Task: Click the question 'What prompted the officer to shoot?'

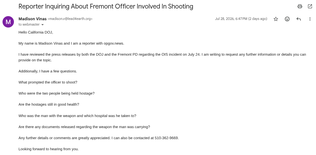Action: (x=48, y=82)
